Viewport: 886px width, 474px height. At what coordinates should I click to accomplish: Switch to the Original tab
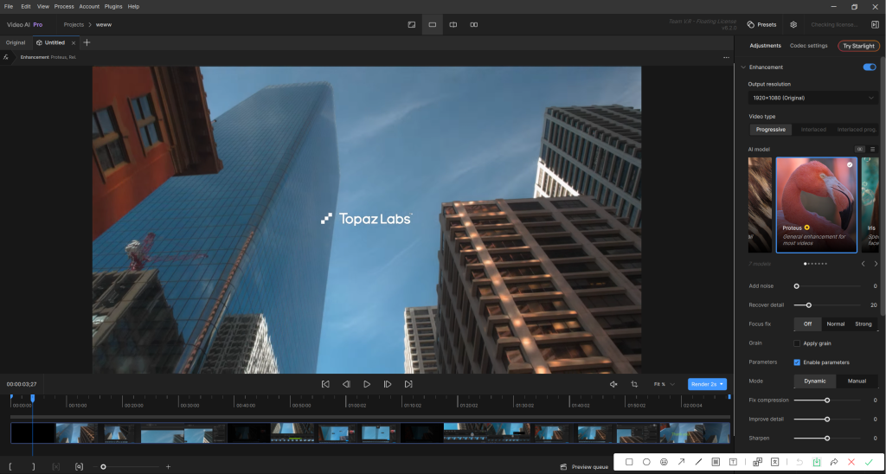coord(16,42)
